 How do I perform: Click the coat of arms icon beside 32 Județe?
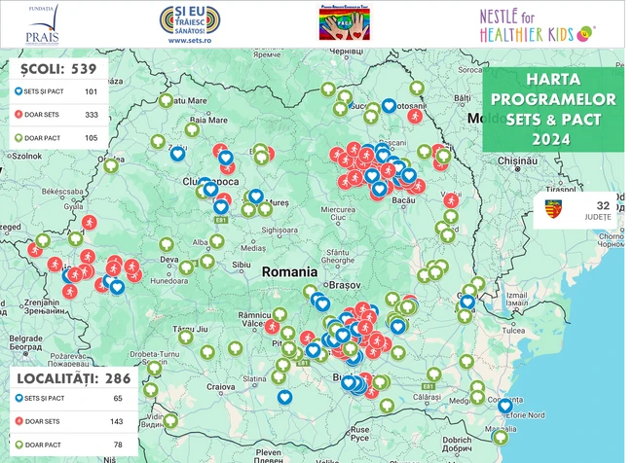(x=553, y=209)
